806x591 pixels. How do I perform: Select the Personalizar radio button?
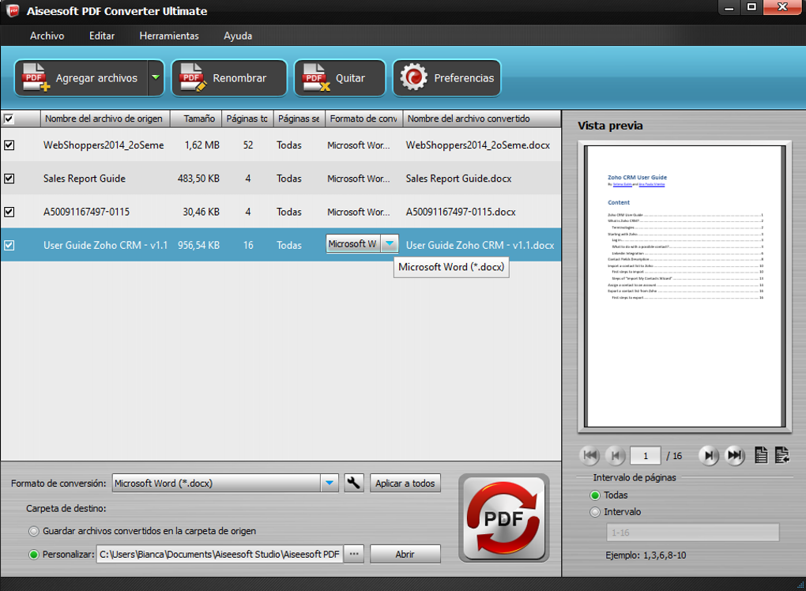pyautogui.click(x=34, y=555)
